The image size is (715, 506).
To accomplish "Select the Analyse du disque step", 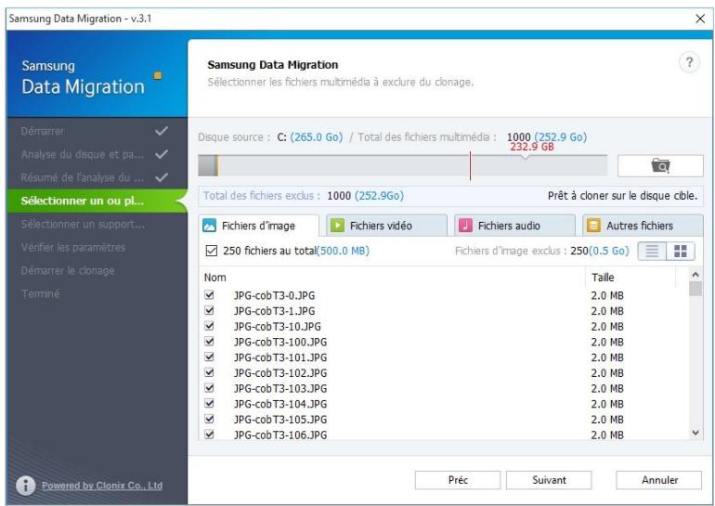I will point(97,154).
